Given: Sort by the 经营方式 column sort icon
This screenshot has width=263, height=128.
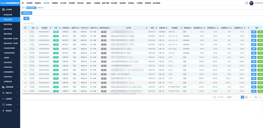Looking at the screenshot, I should tap(79, 28).
